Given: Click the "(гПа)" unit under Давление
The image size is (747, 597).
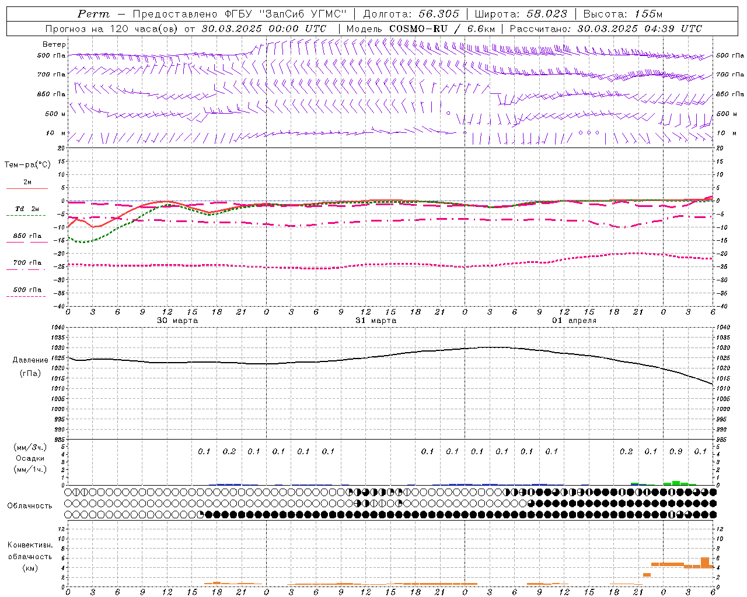Looking at the screenshot, I should pyautogui.click(x=30, y=374).
